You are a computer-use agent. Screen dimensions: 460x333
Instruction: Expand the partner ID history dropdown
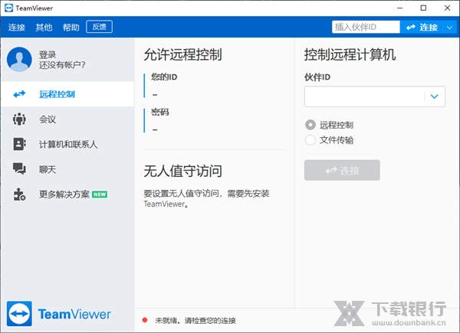435,96
